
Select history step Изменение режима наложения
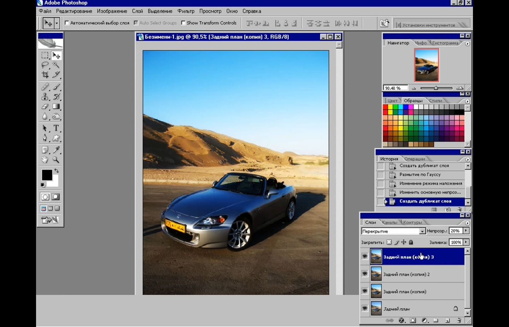point(431,183)
